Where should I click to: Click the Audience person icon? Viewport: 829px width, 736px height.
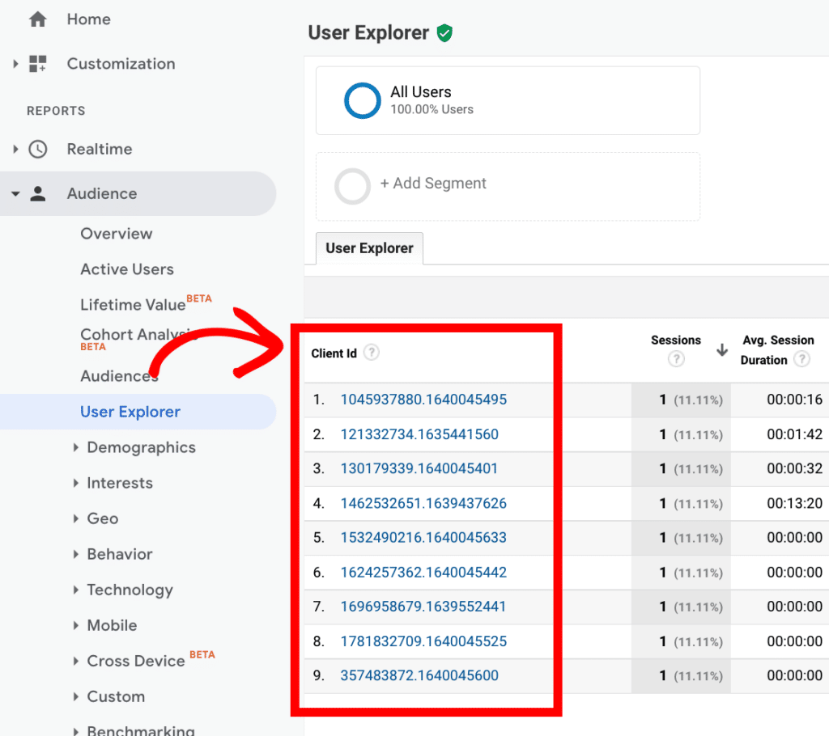click(x=38, y=193)
